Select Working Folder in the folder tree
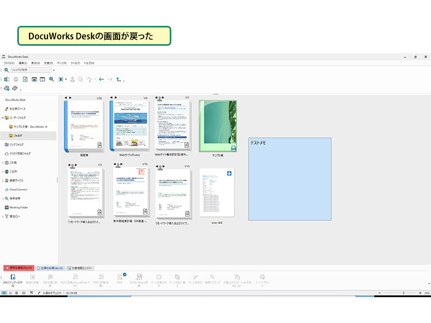 pos(19,208)
